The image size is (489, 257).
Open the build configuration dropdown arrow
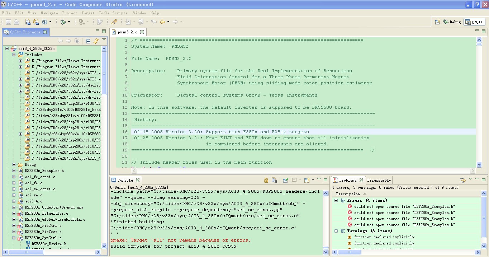tap(50, 22)
